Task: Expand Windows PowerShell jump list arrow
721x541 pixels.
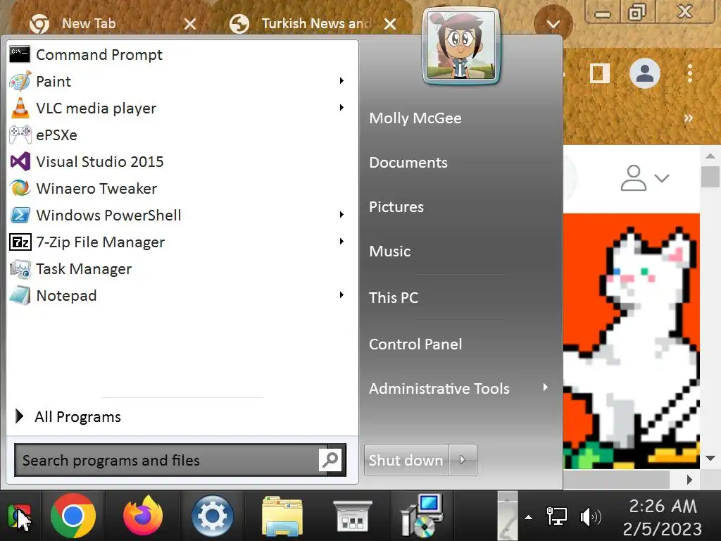Action: tap(341, 214)
